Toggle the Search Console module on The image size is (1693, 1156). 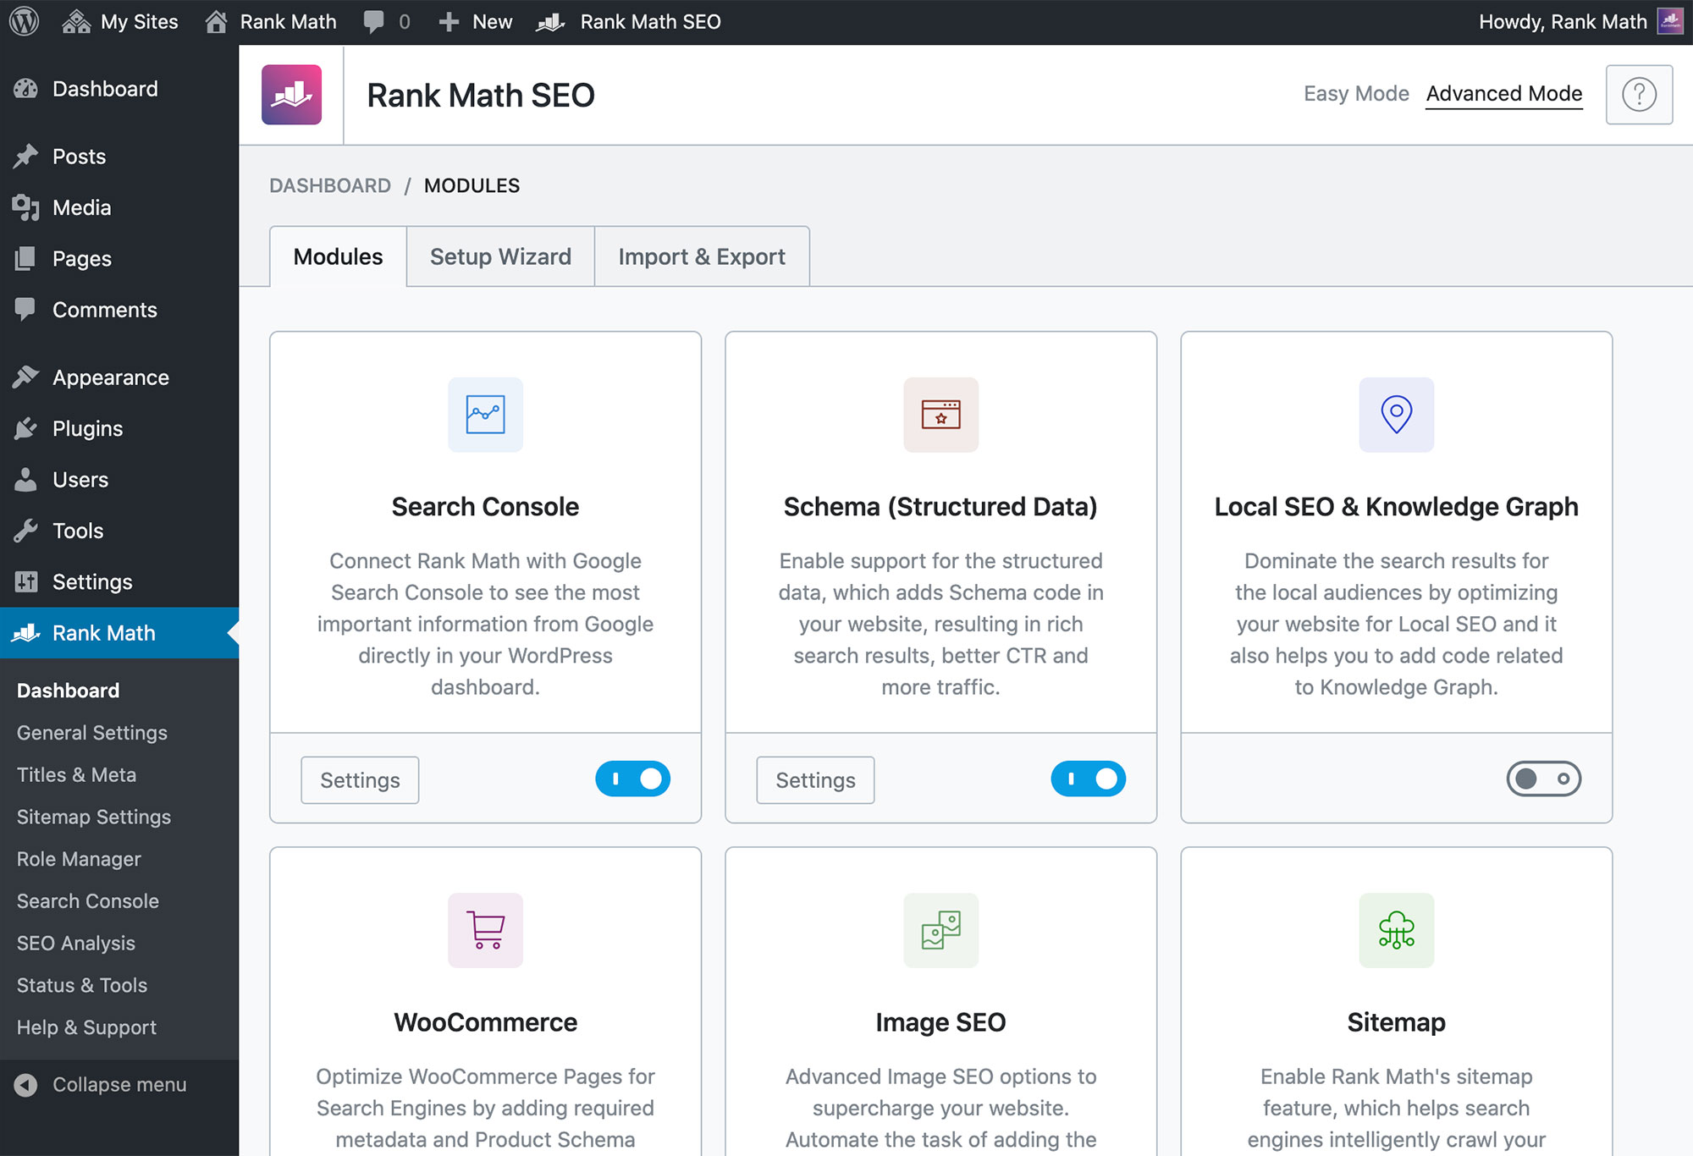point(633,779)
